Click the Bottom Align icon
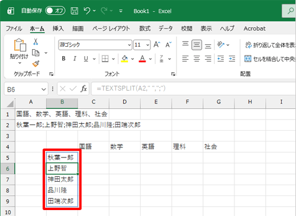The width and height of the screenshot is (296, 216). coord(208,46)
